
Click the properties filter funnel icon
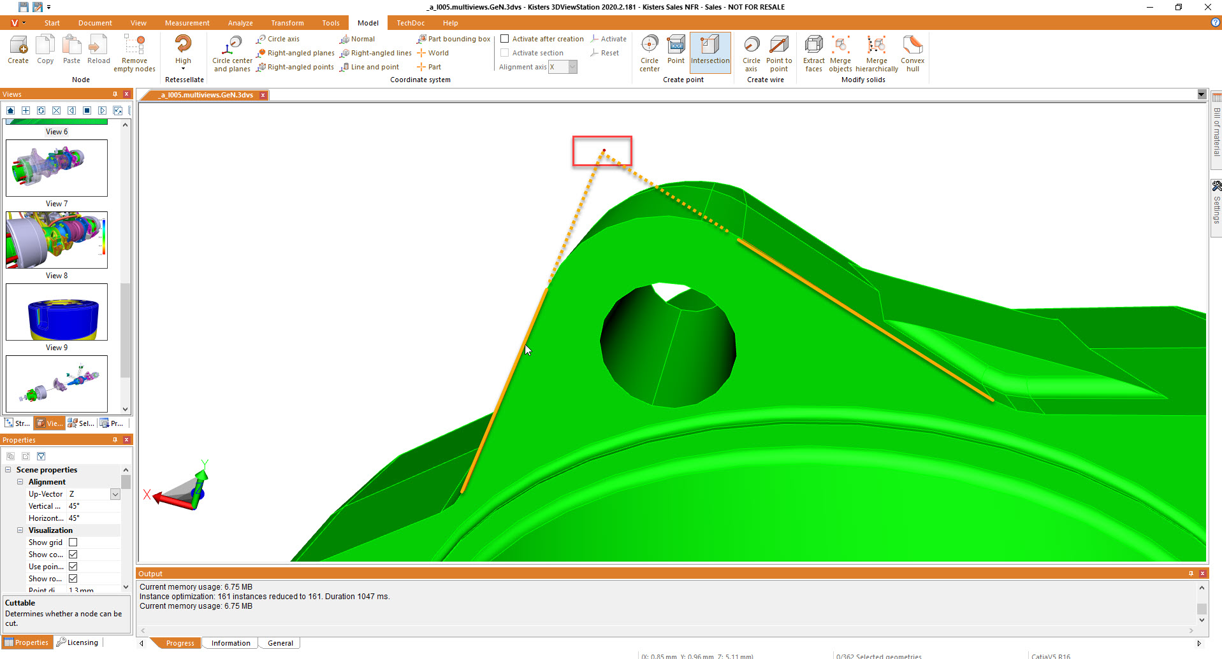tap(41, 456)
